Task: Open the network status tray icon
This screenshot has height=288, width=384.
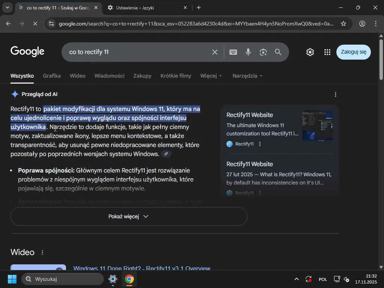Action: click(x=337, y=279)
